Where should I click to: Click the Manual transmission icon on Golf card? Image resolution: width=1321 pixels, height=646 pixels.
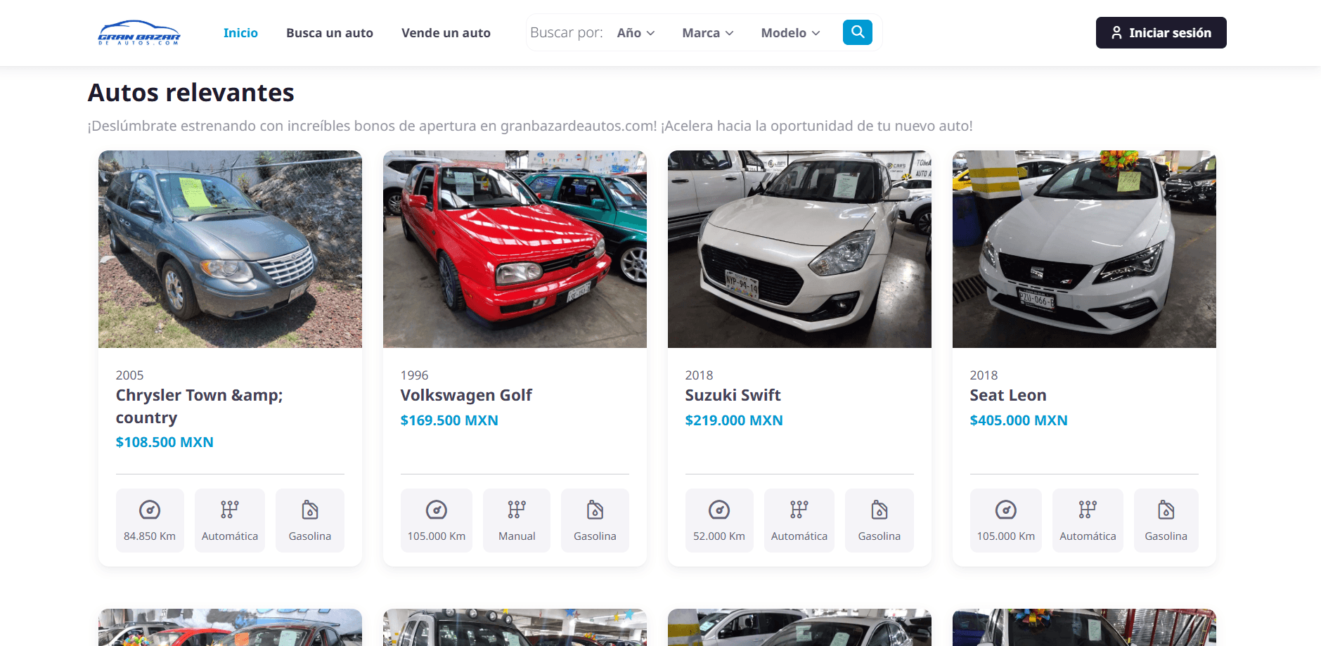(x=517, y=510)
